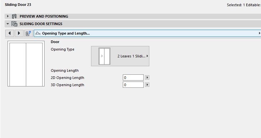Select the Sliding Door Settings header label
The height and width of the screenshot is (138, 261).
click(41, 24)
